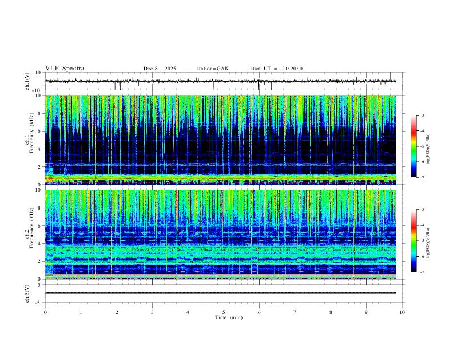Screen dimensions: 453x350
Task: Click the "Time (min)" axis label
Action: (x=229, y=317)
